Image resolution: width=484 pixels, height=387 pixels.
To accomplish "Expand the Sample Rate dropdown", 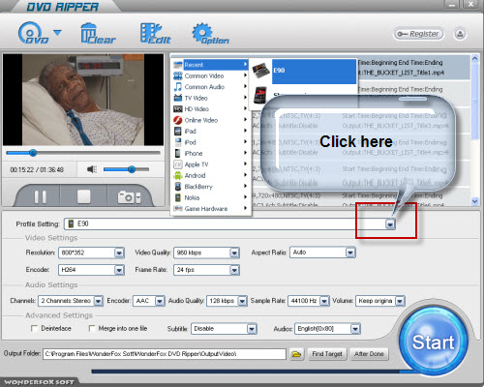I will pos(324,301).
